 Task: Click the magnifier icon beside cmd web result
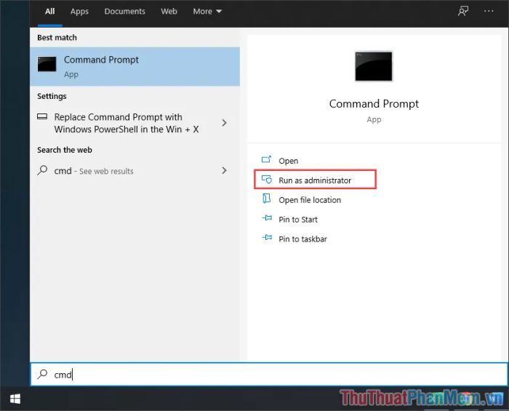click(42, 170)
